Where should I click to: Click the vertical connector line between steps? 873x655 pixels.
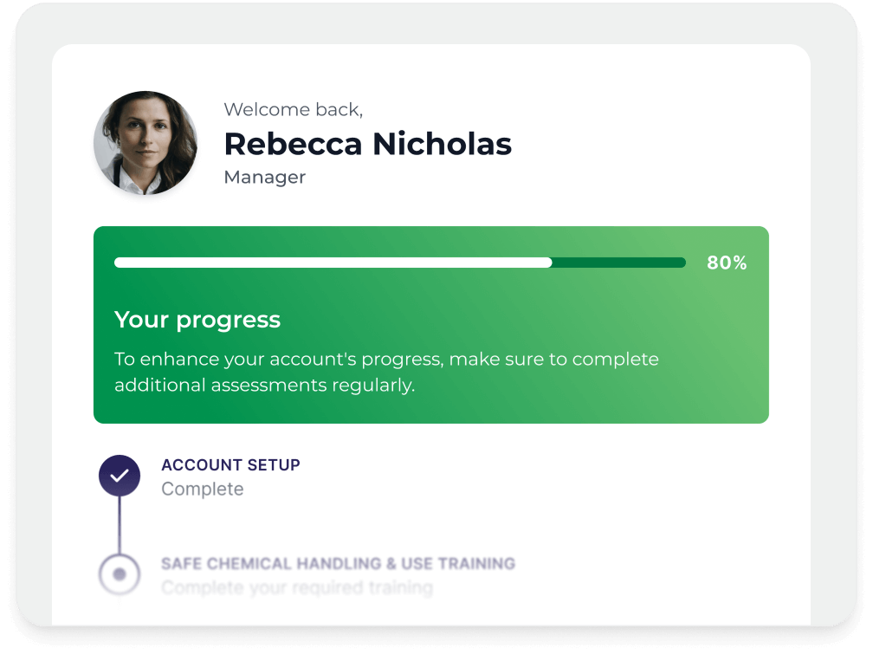click(x=120, y=524)
